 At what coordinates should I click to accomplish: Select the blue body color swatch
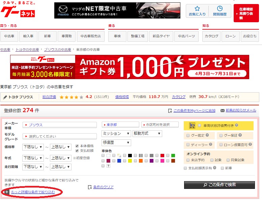coord(119,161)
